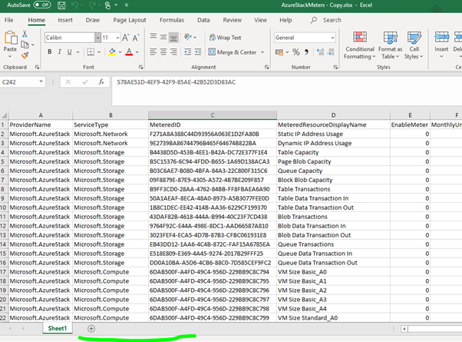Click Increase Font Size icon
The height and width of the screenshot is (342, 462).
[x=126, y=38]
